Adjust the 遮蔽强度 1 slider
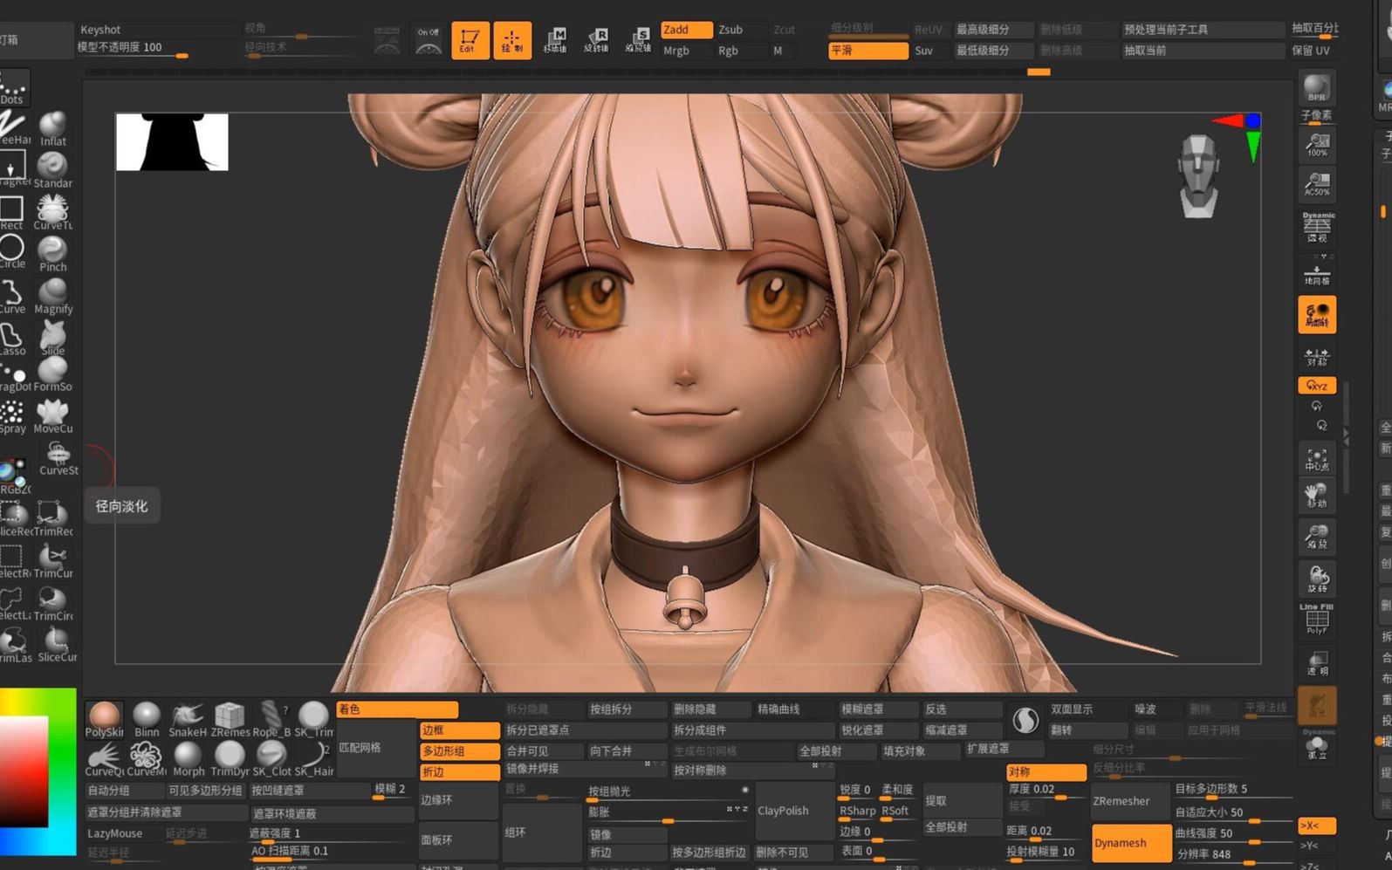Image resolution: width=1392 pixels, height=870 pixels. pos(332,833)
